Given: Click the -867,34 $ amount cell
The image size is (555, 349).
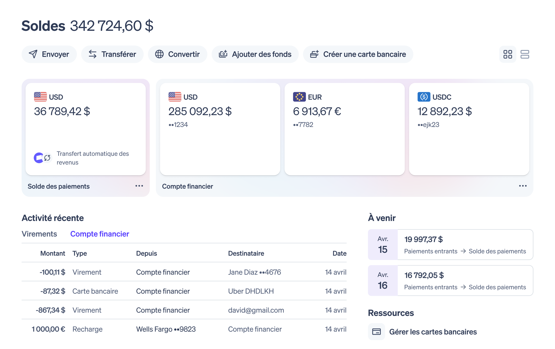Looking at the screenshot, I should tap(50, 310).
